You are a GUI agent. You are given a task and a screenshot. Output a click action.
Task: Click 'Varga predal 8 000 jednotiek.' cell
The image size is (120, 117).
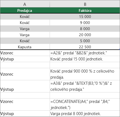[x=85, y=114]
